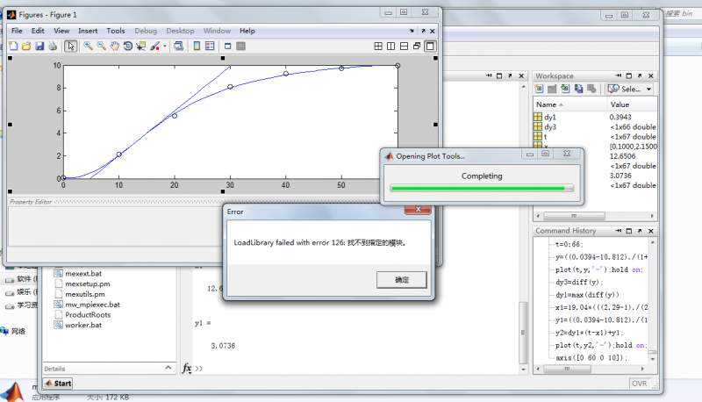Split figures left and right
The width and height of the screenshot is (702, 402).
(390, 47)
